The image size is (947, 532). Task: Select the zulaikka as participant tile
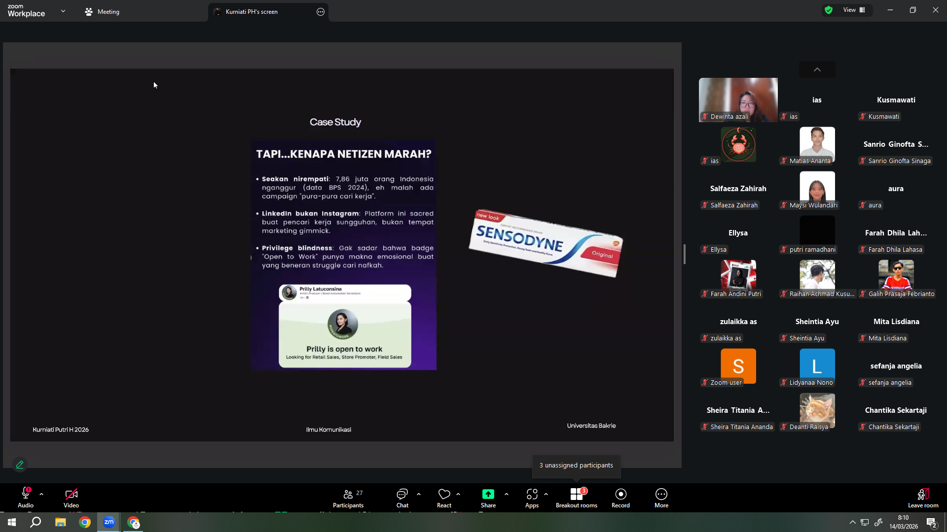[738, 322]
